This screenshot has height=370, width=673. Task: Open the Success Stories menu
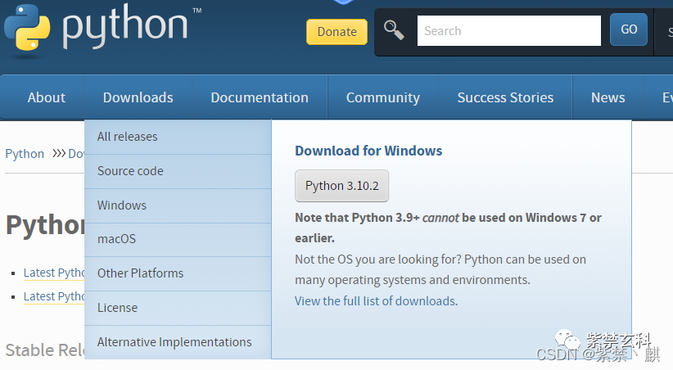point(505,97)
